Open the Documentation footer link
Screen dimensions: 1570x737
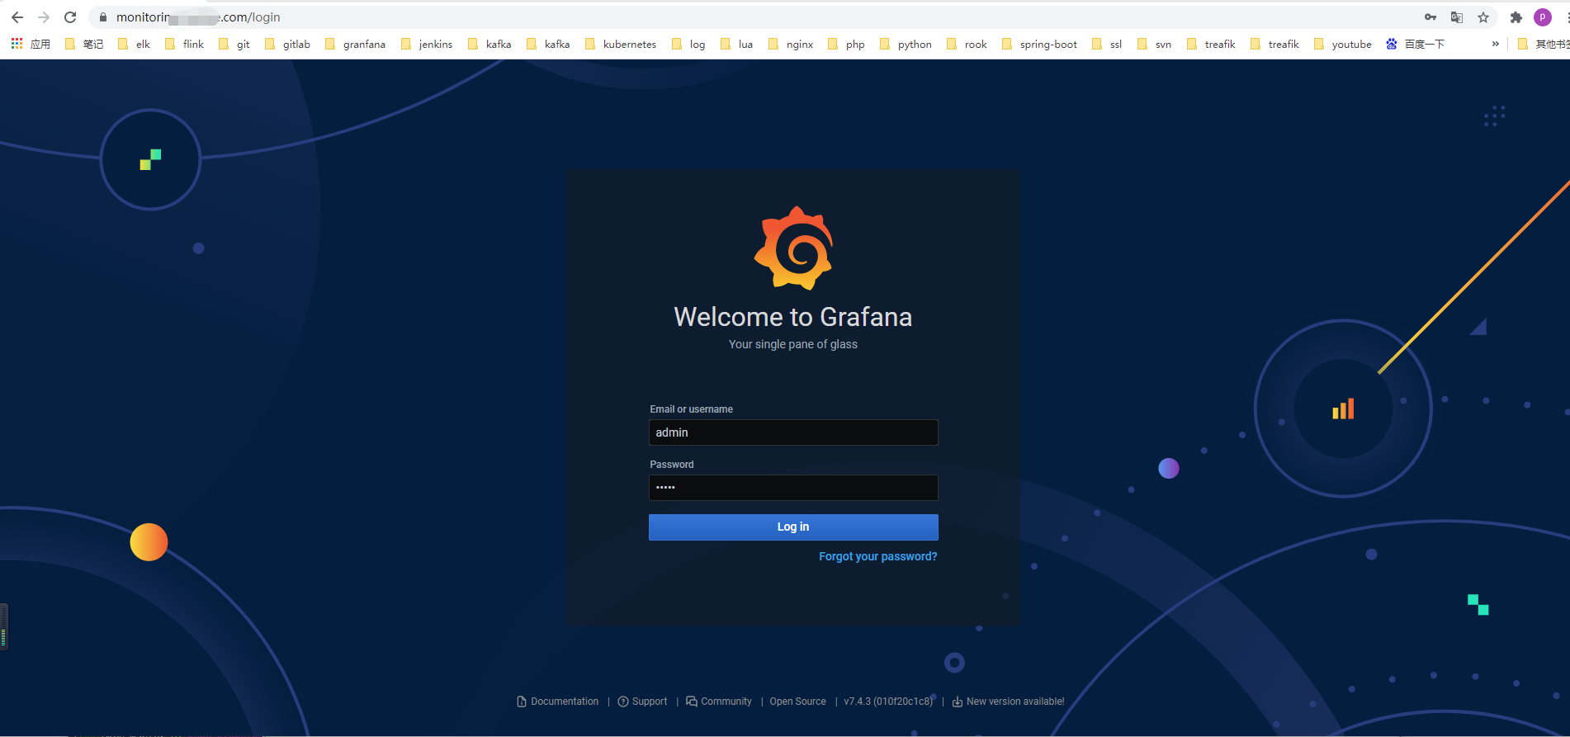(558, 702)
